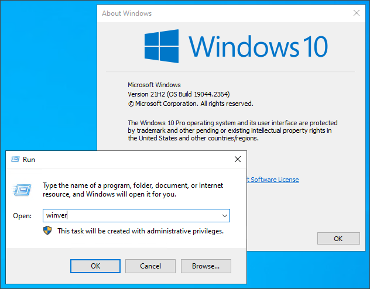Cancel the Run dialog
This screenshot has width=370, height=289.
pos(150,266)
